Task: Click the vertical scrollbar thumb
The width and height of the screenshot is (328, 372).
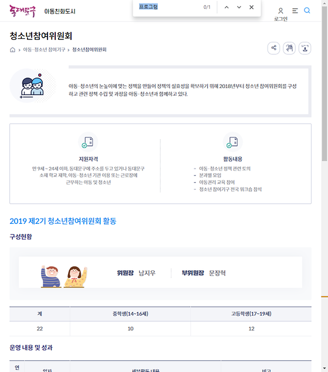Action: 324,83
